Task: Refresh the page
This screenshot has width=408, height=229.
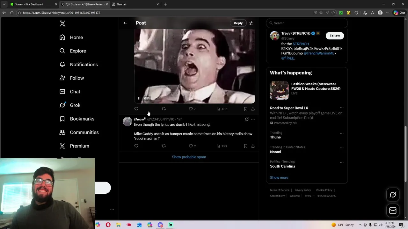Action: (12, 13)
